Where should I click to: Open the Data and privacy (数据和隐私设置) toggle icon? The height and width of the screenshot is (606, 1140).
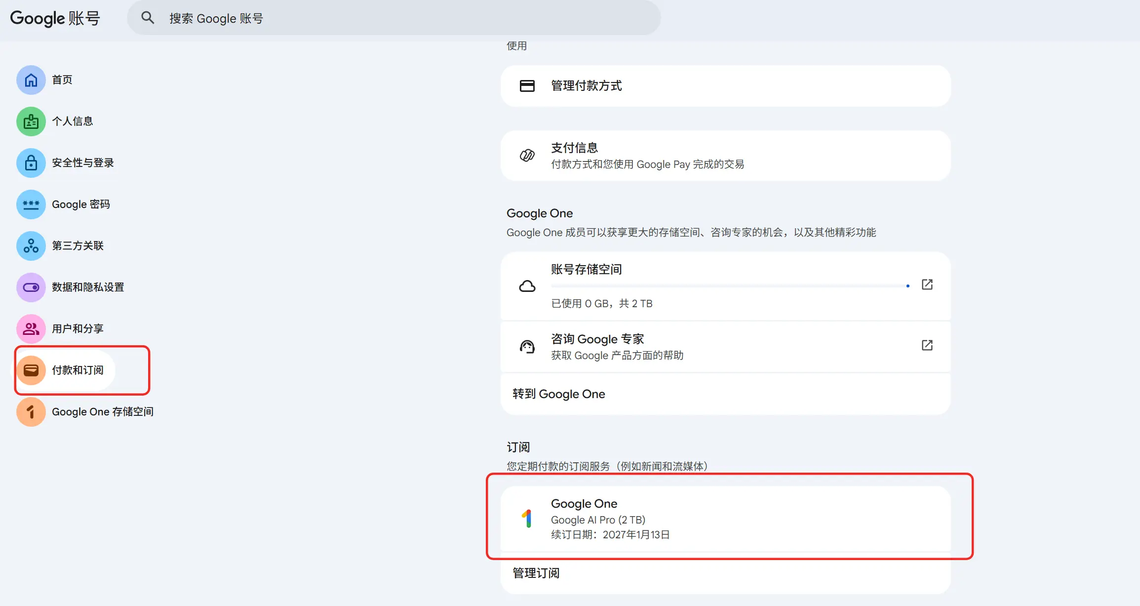tap(31, 287)
